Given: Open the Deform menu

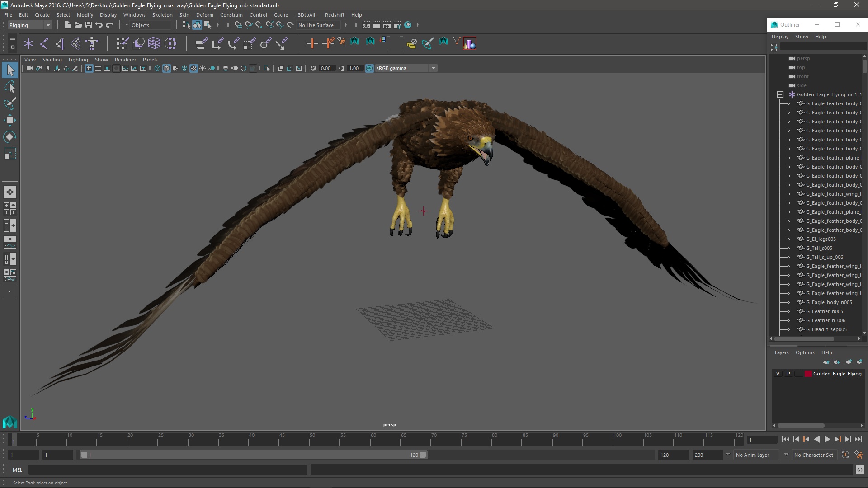Looking at the screenshot, I should tap(204, 15).
